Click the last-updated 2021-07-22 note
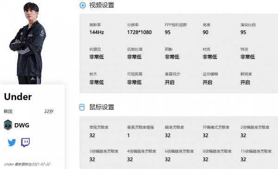This screenshot has height=169, width=278. click(x=27, y=164)
